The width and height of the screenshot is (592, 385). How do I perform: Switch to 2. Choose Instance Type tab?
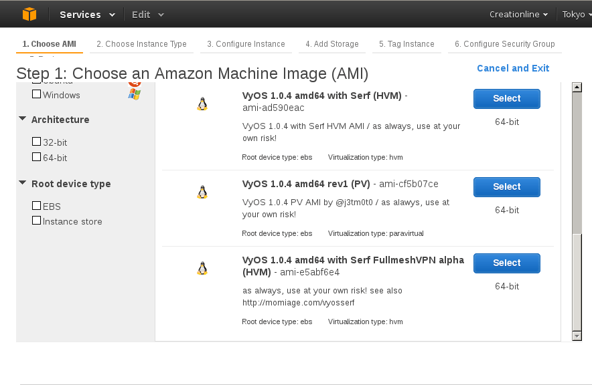[141, 44]
